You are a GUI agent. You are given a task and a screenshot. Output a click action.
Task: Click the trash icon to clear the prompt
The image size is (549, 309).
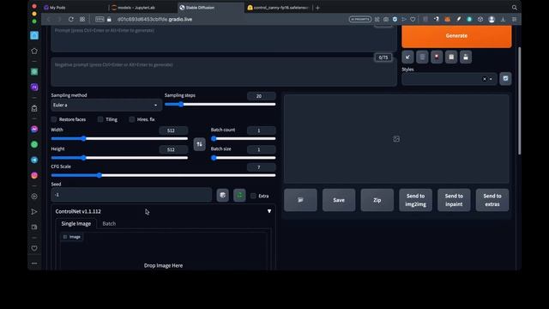[422, 57]
